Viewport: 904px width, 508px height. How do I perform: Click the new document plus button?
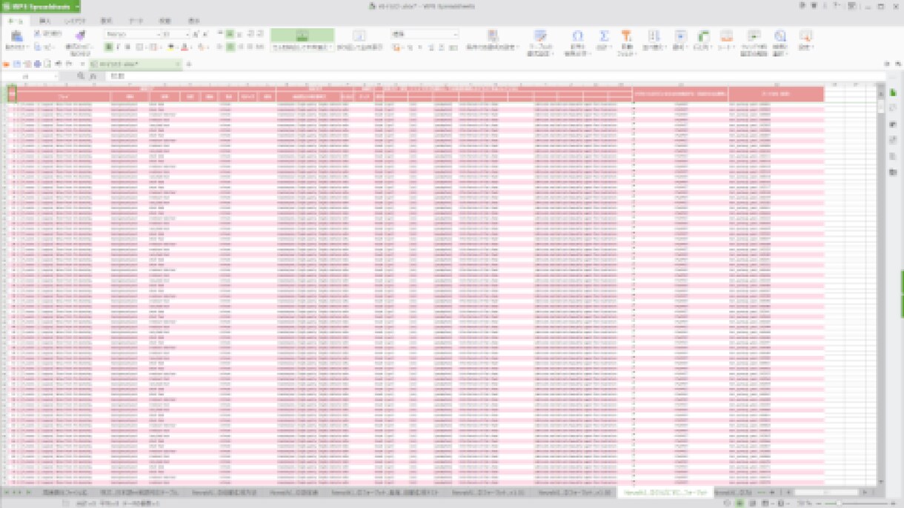[189, 64]
